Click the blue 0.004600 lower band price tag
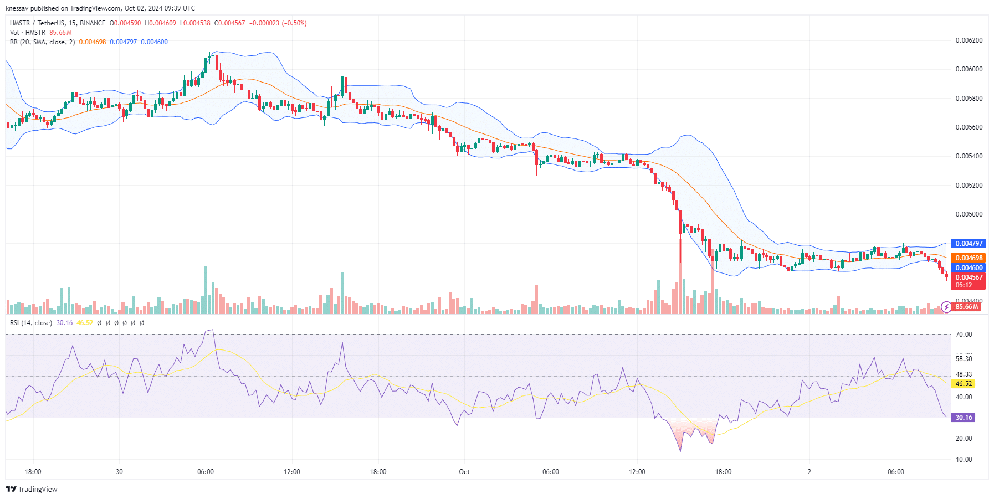The height and width of the screenshot is (499, 994). pyautogui.click(x=969, y=268)
